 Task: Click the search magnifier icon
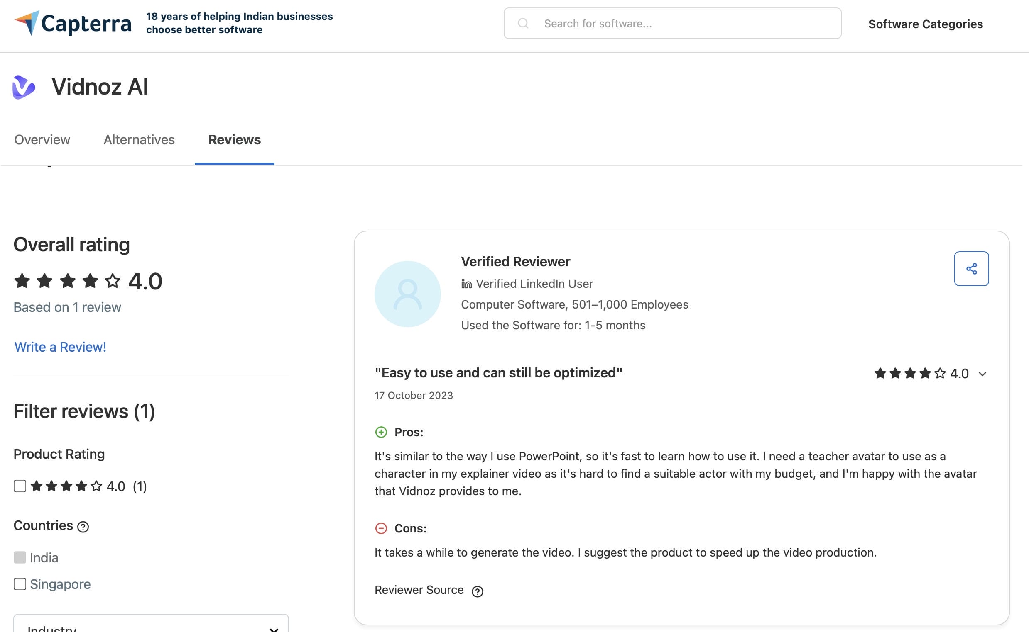pos(523,23)
